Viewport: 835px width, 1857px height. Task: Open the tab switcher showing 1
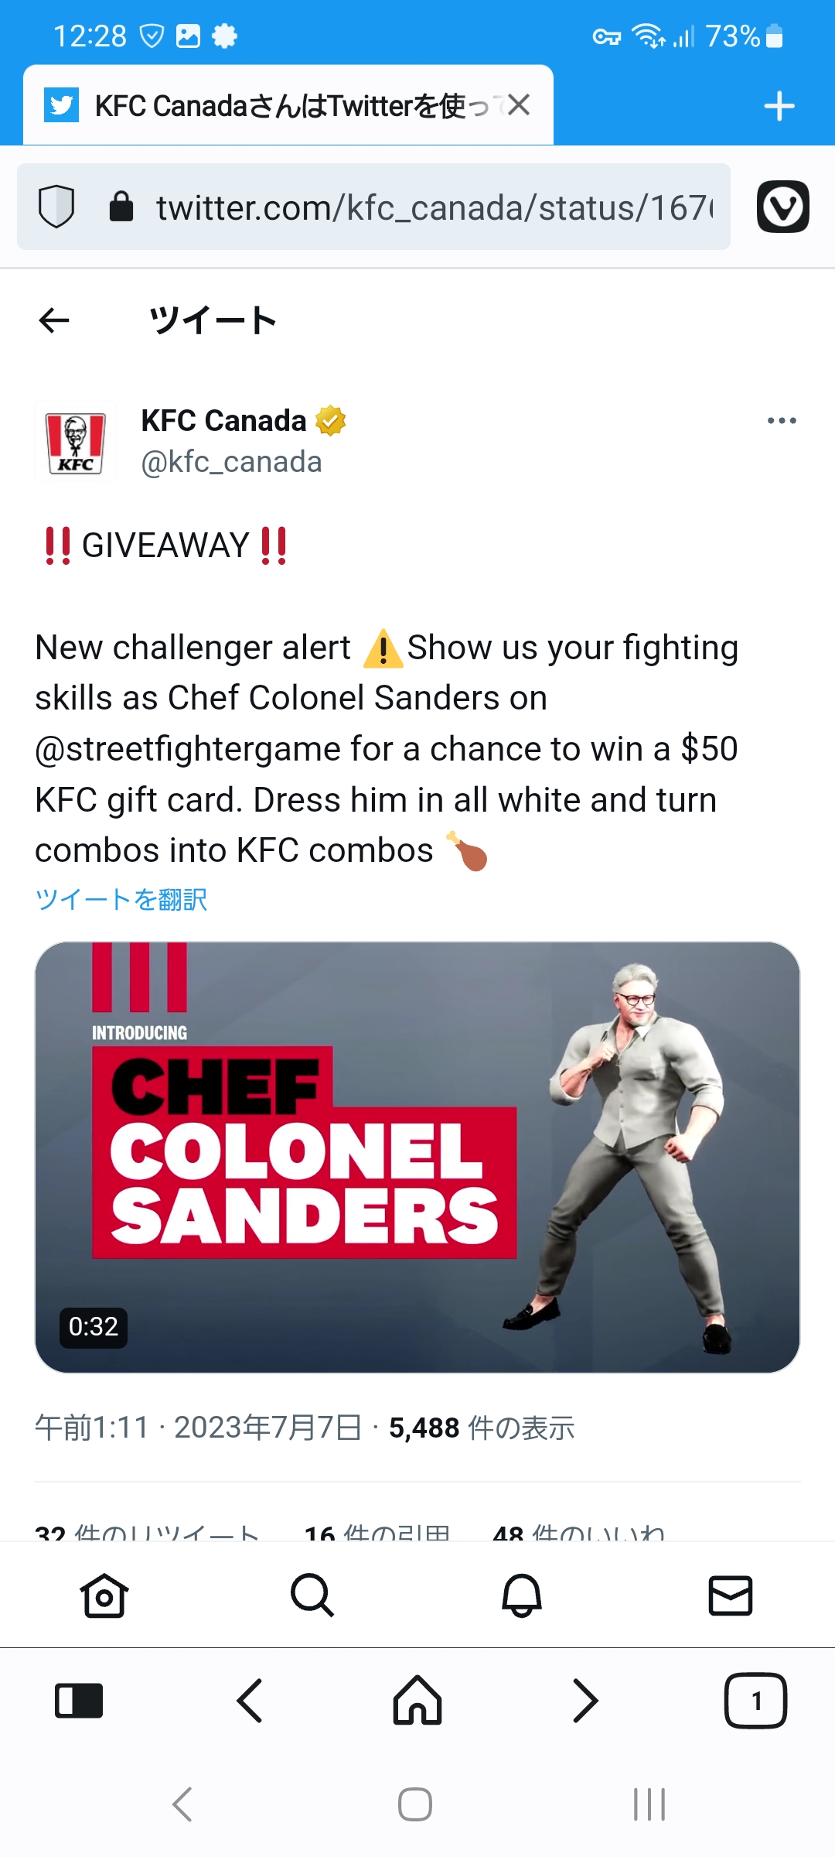[x=755, y=1701]
